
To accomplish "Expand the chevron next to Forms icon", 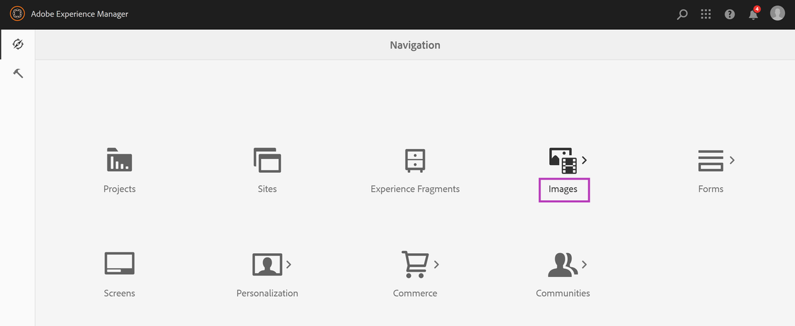I will (x=732, y=160).
